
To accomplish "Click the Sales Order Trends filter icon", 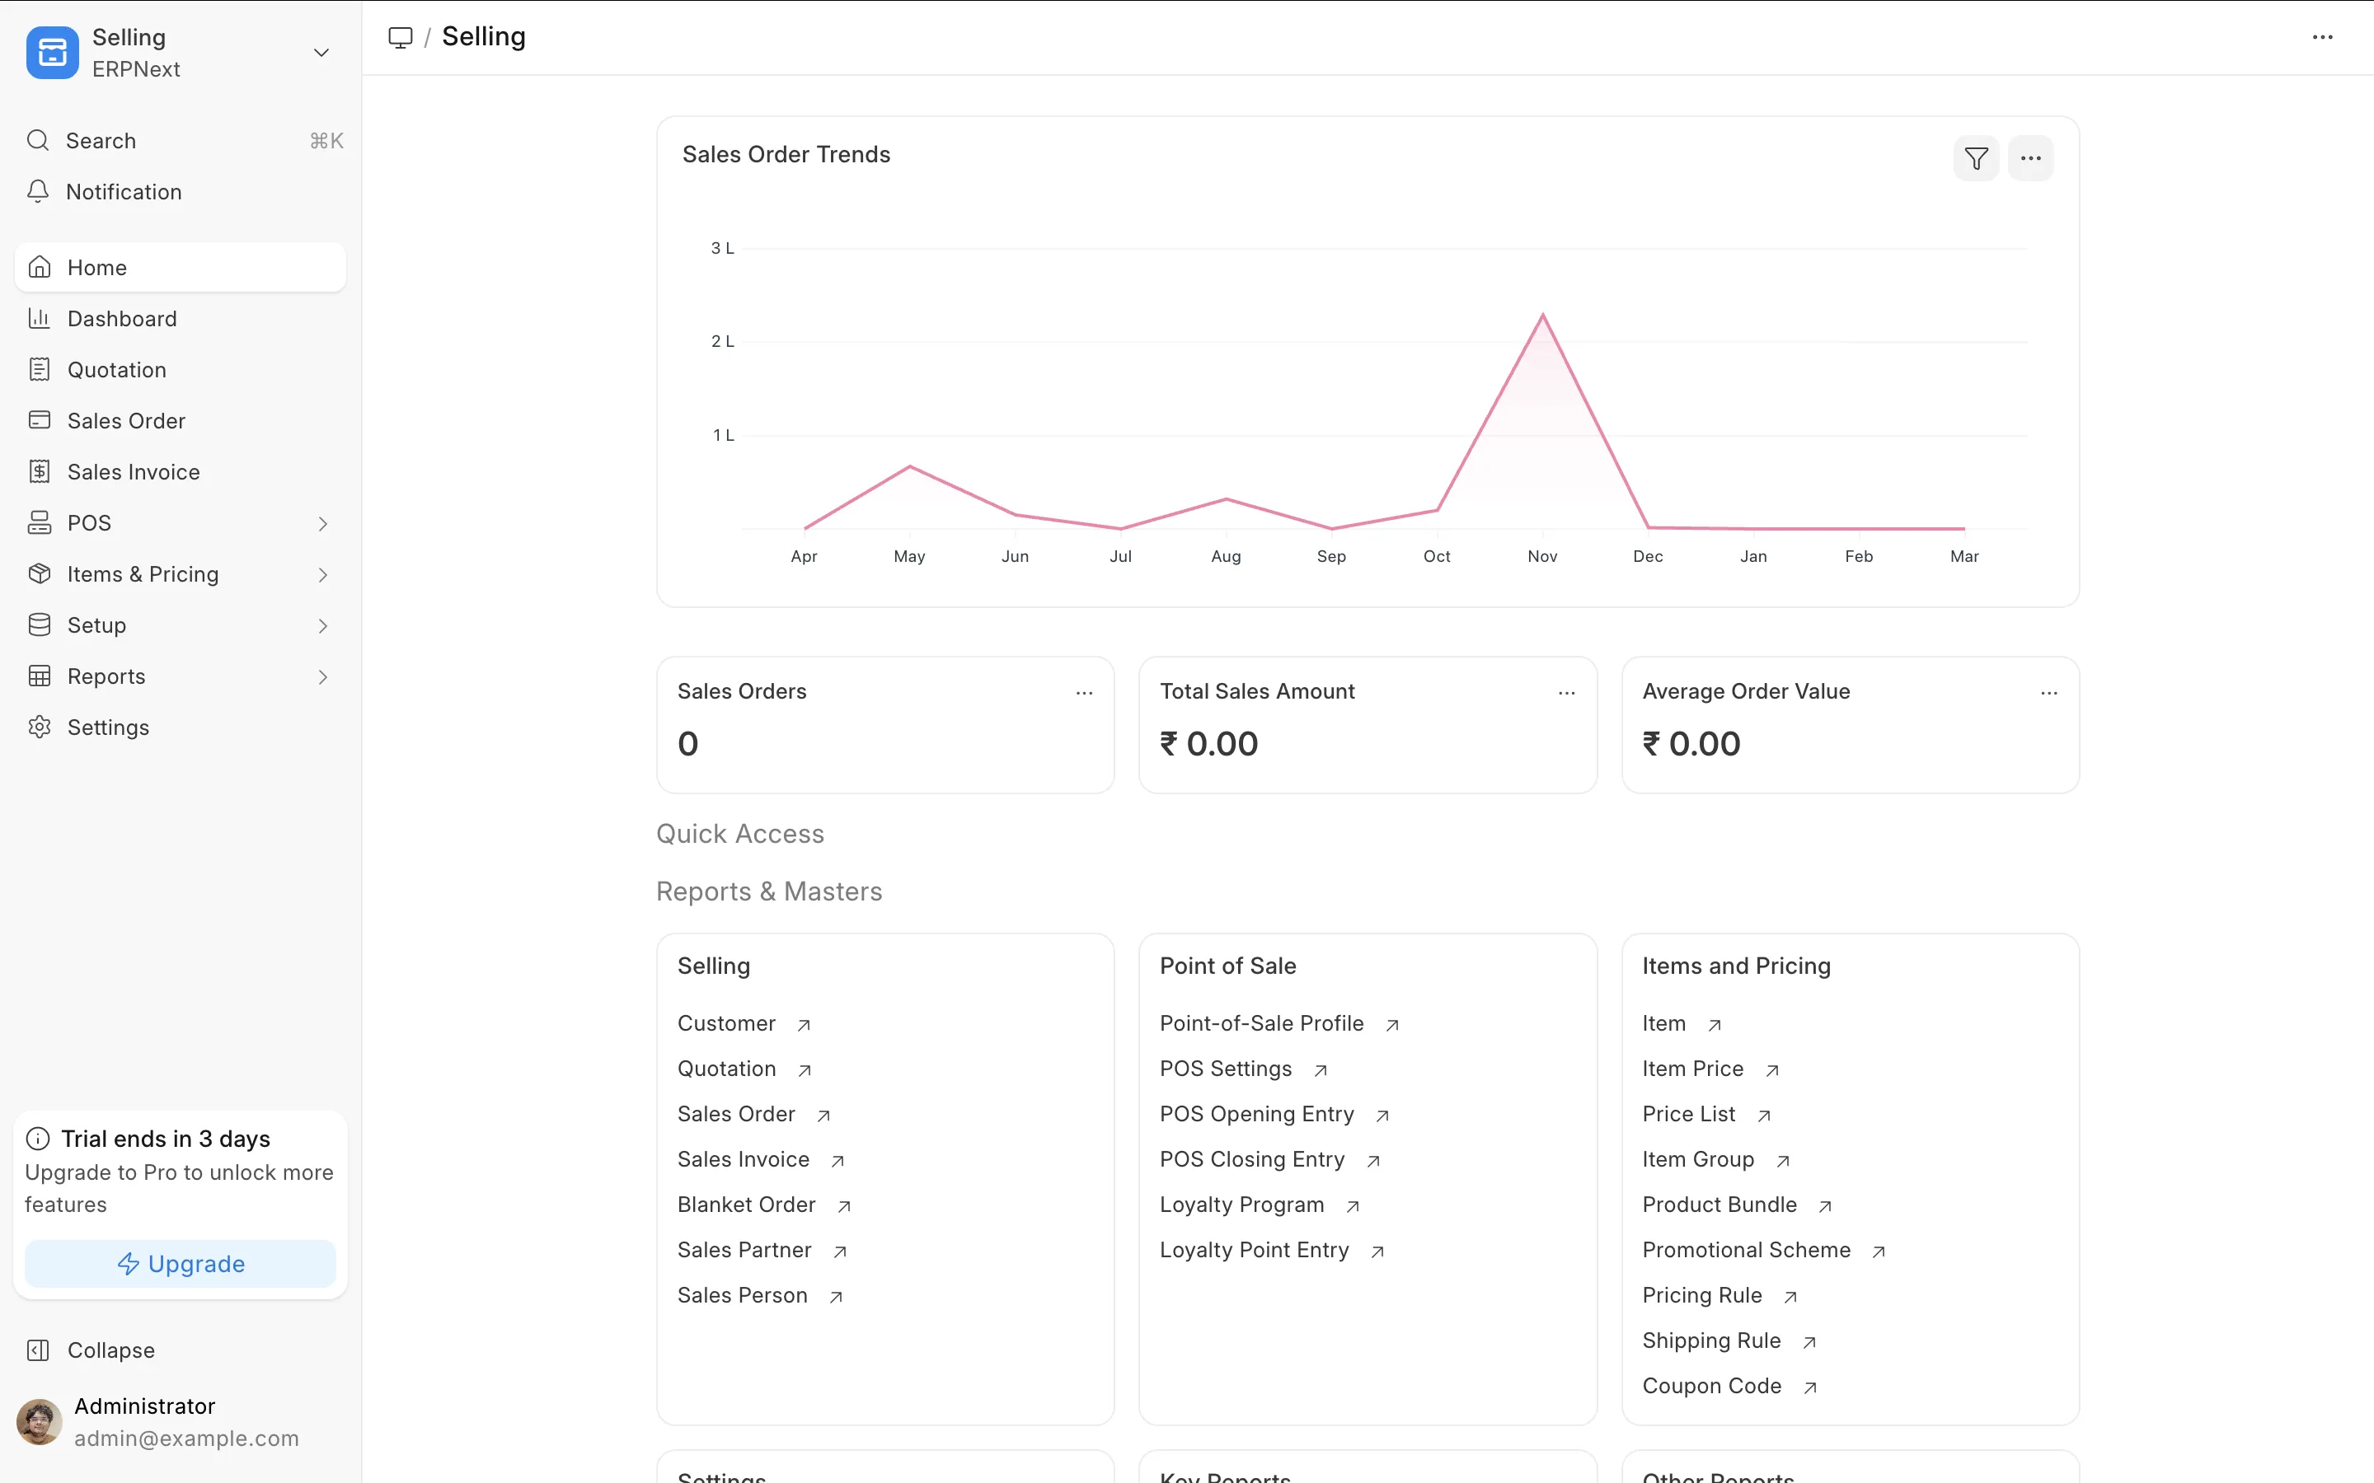I will click(x=1976, y=158).
